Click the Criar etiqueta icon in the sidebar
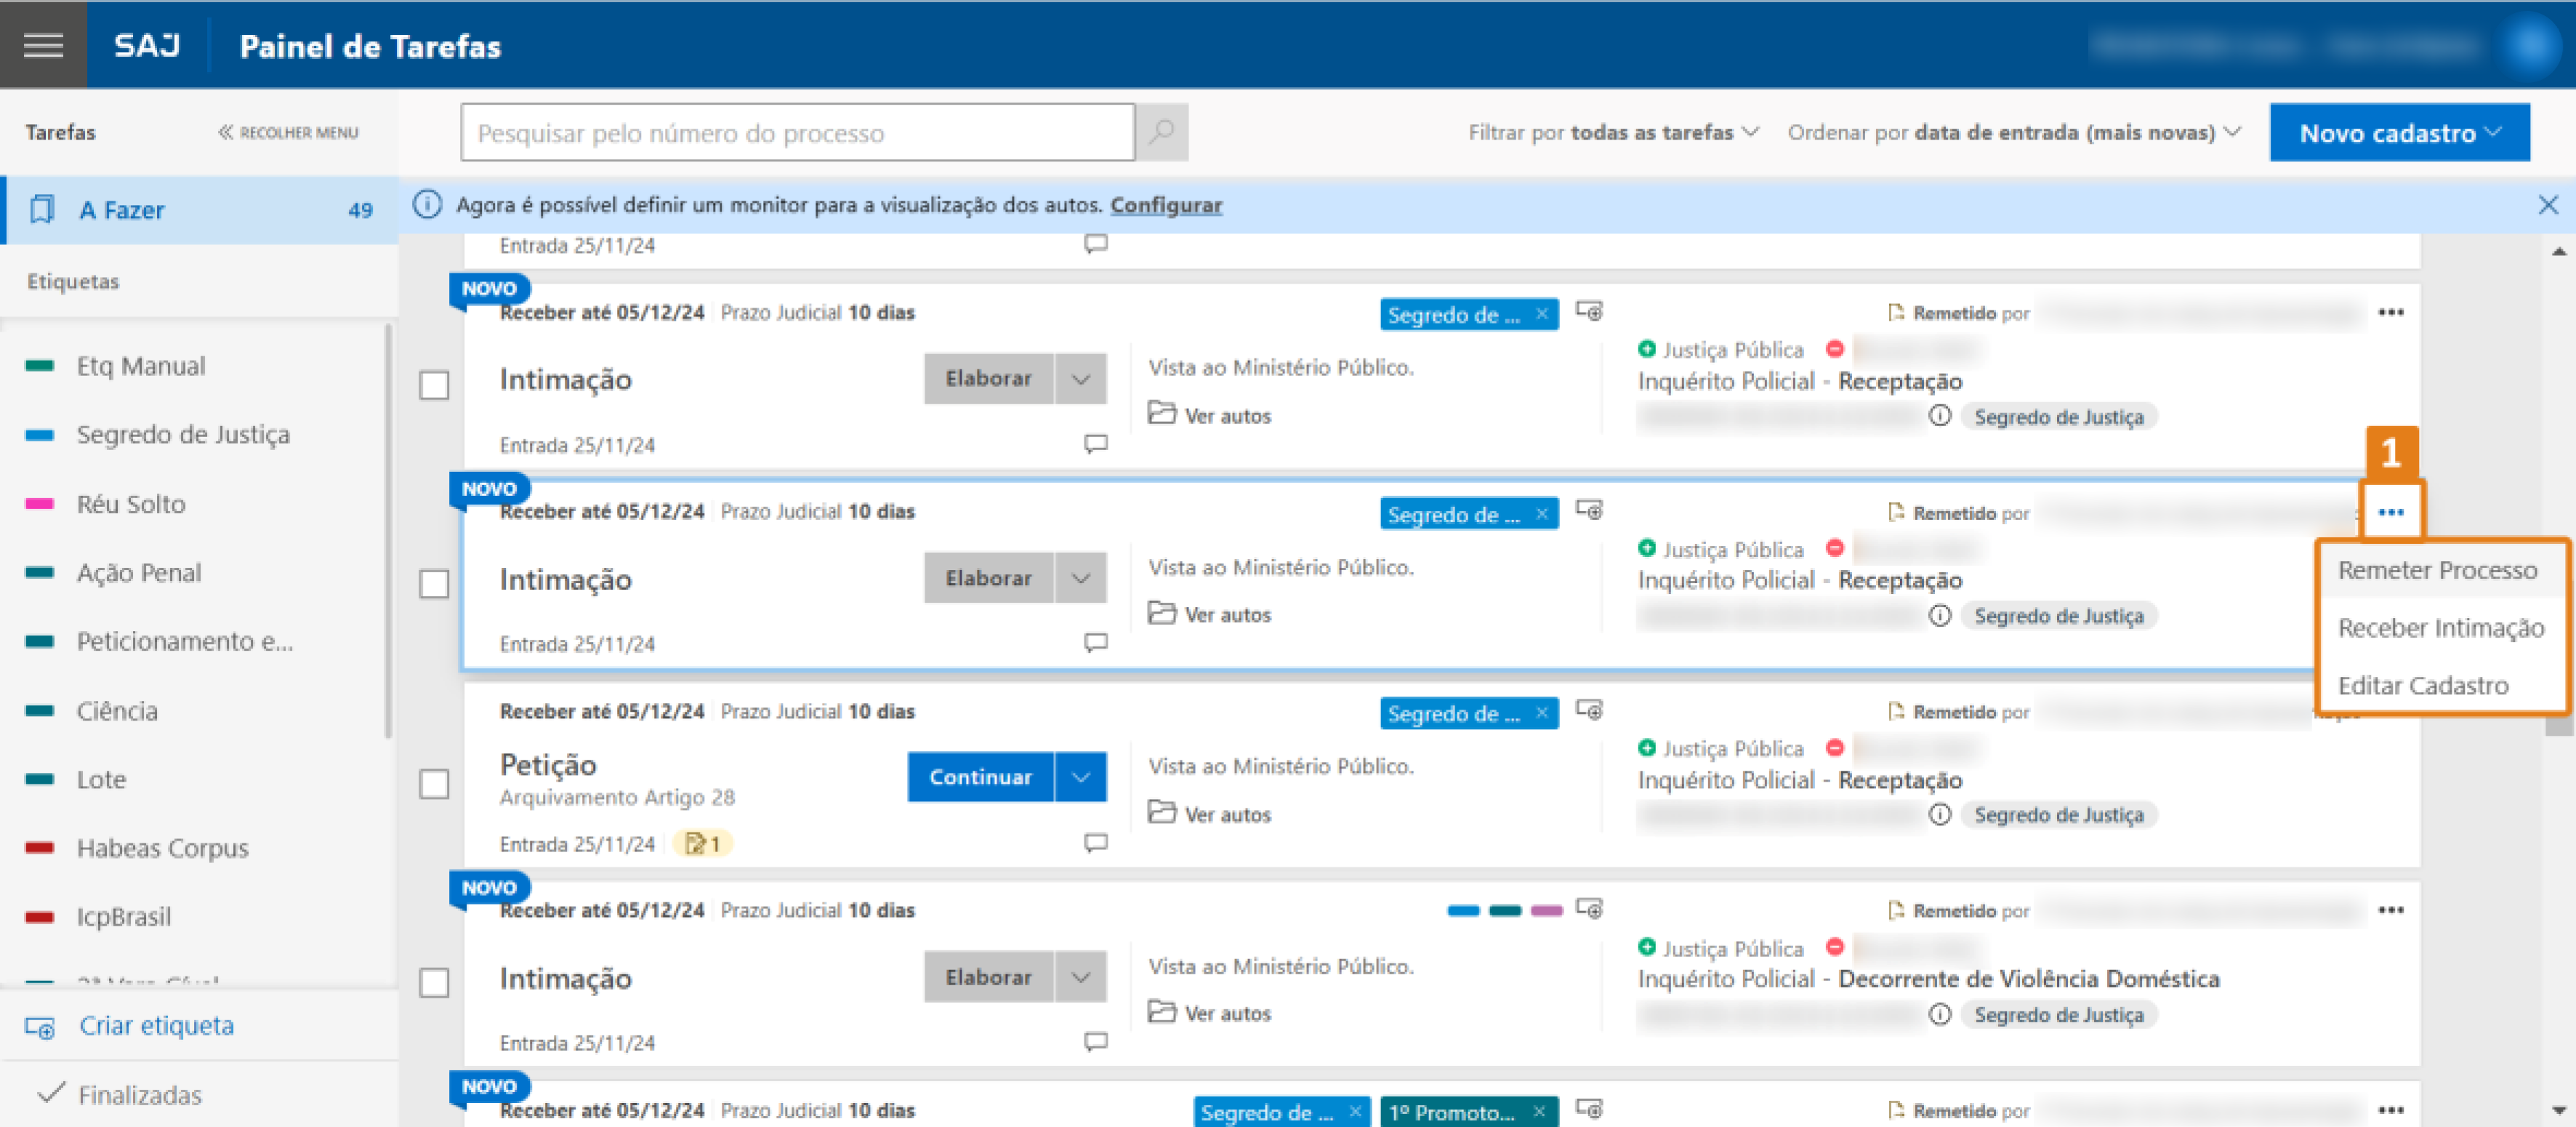This screenshot has width=2576, height=1127. pos(39,1026)
